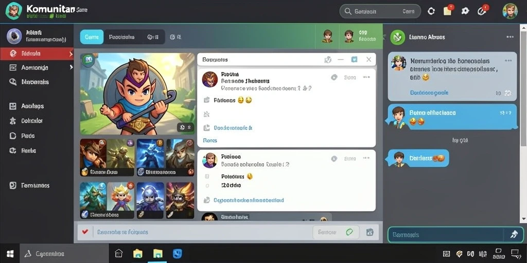Viewport: 527px width, 263px height.
Task: Click the send button with the green icon
Action: 336,232
